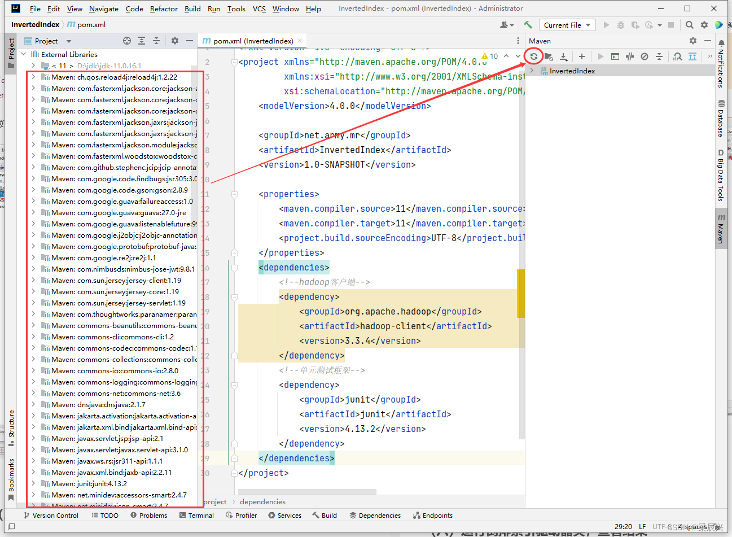Screen dimensions: 732x537
Task: Open TODO tool window
Action: pos(105,515)
